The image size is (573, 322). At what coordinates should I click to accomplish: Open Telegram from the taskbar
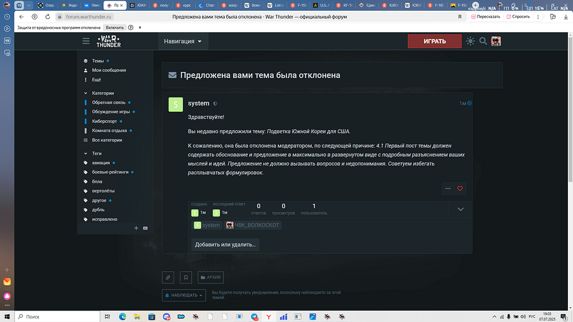pos(254,316)
